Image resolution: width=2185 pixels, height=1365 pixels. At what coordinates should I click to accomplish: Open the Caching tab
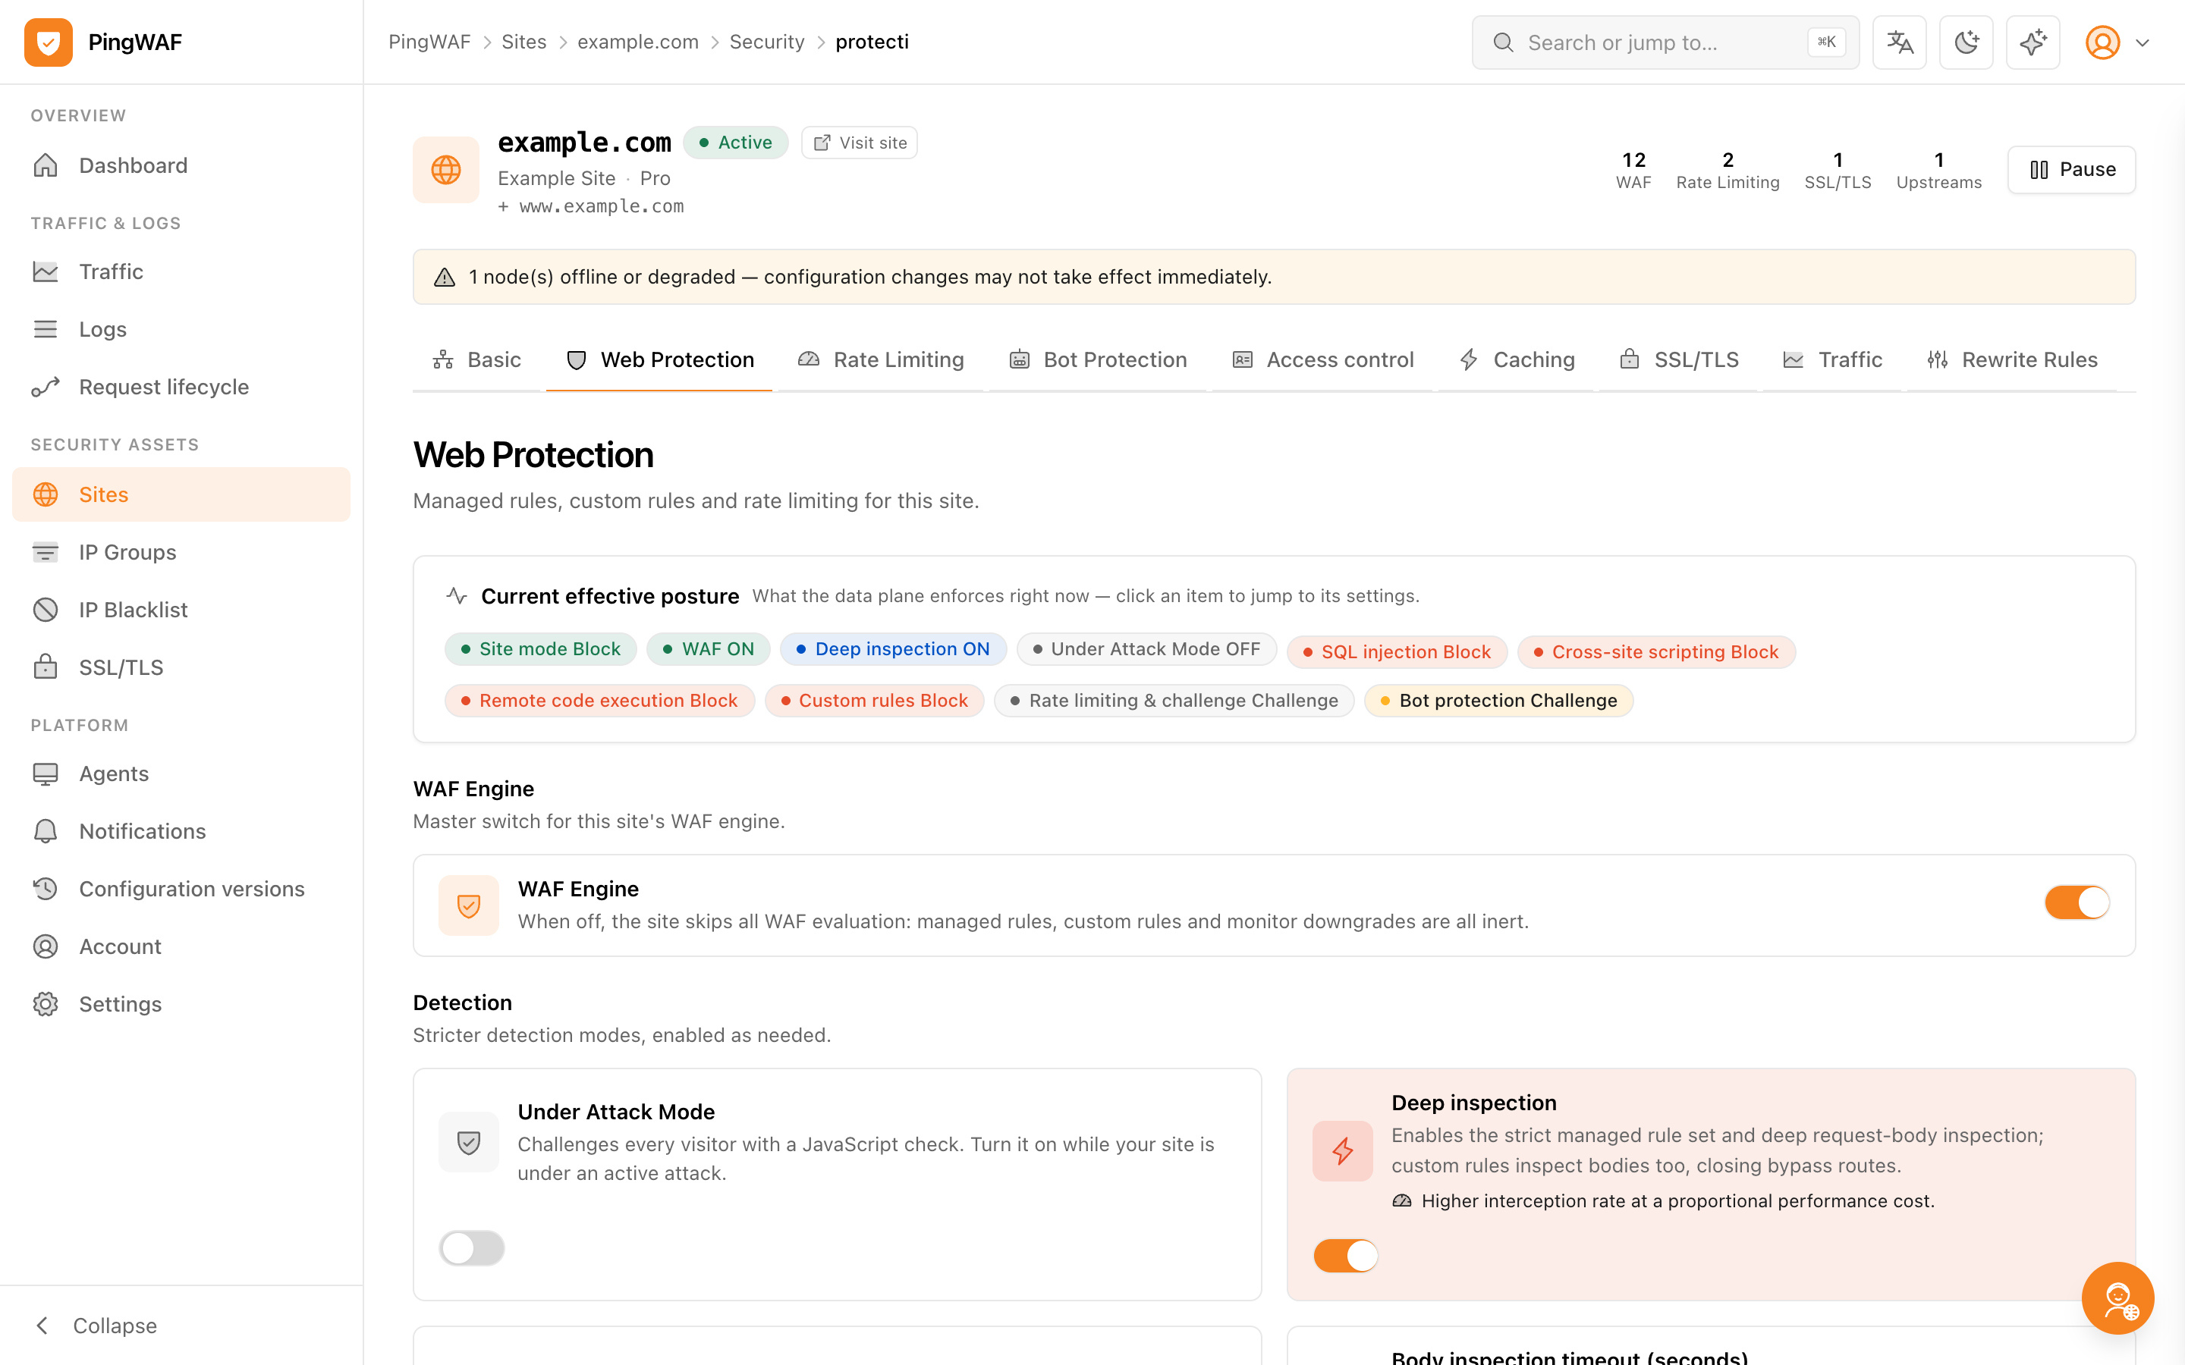(1517, 359)
